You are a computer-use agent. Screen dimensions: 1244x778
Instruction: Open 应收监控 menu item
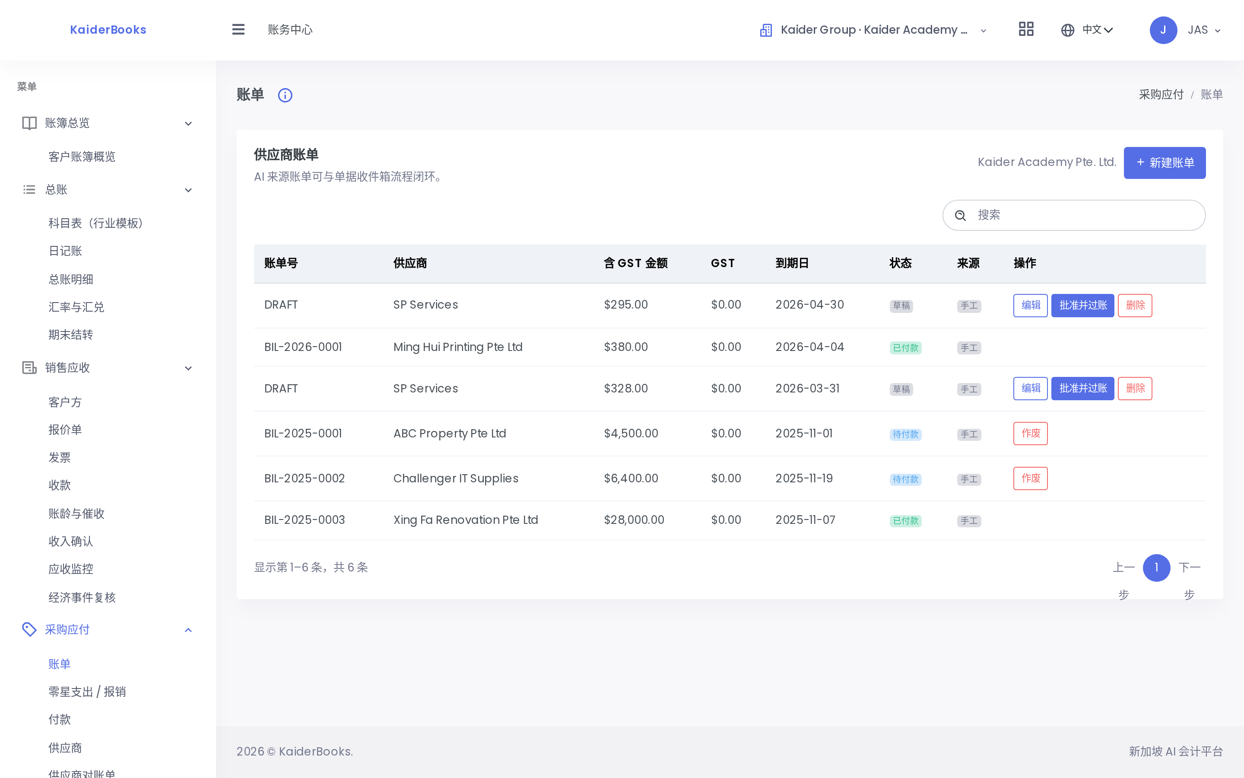point(70,569)
